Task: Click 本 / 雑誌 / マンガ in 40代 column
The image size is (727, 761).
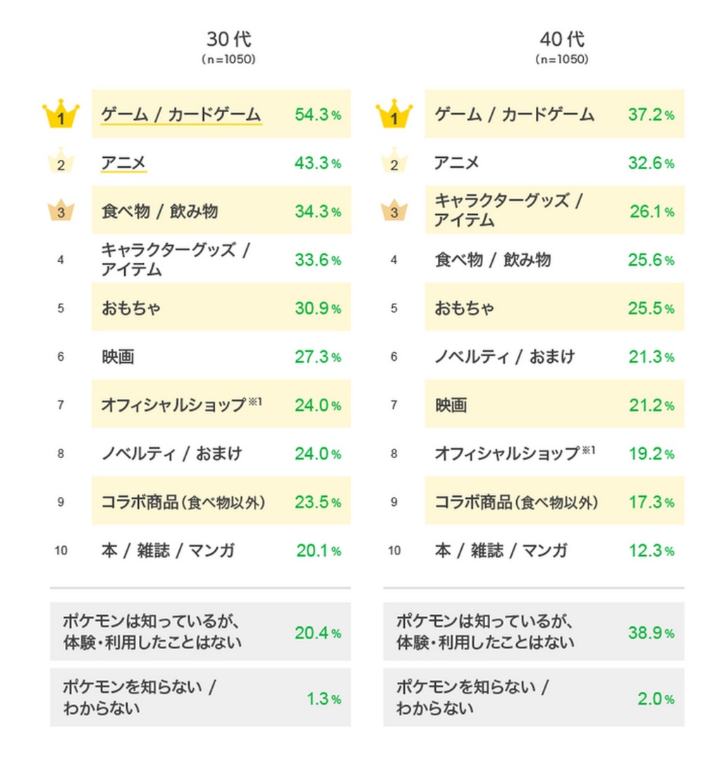Action: coord(501,550)
